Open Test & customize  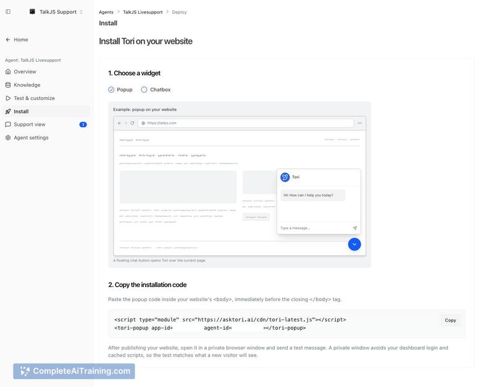click(46, 98)
